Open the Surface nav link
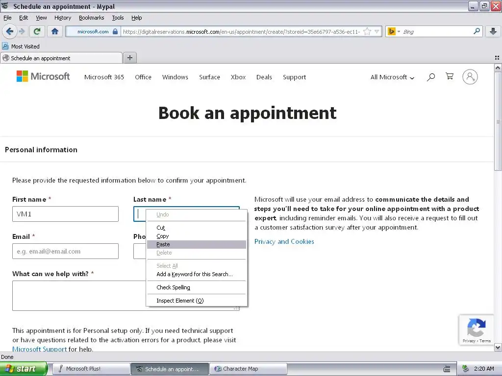Screen dimensions: 502x376 209,77
